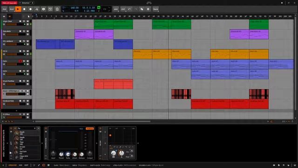
Task: Mute the Zebralette track
Action: pos(28,31)
